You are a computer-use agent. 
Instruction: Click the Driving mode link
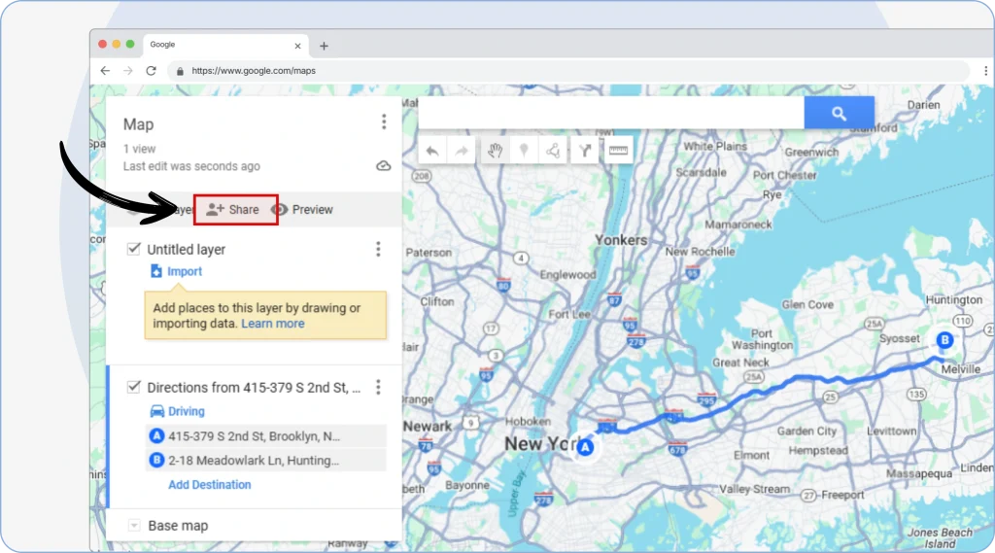coord(187,411)
